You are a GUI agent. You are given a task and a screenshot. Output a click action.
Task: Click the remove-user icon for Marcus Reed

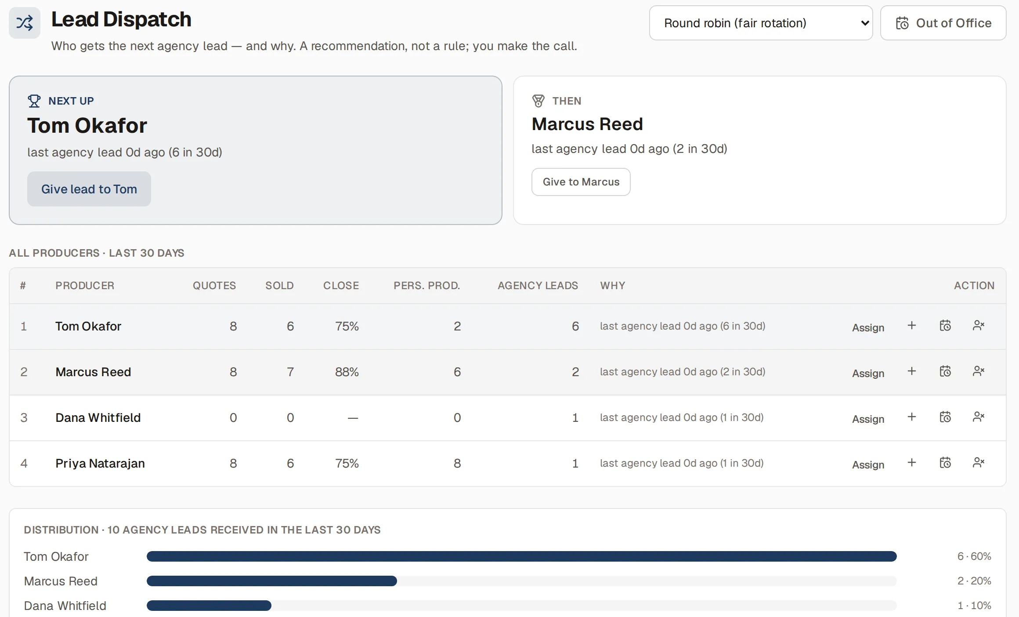pyautogui.click(x=979, y=371)
